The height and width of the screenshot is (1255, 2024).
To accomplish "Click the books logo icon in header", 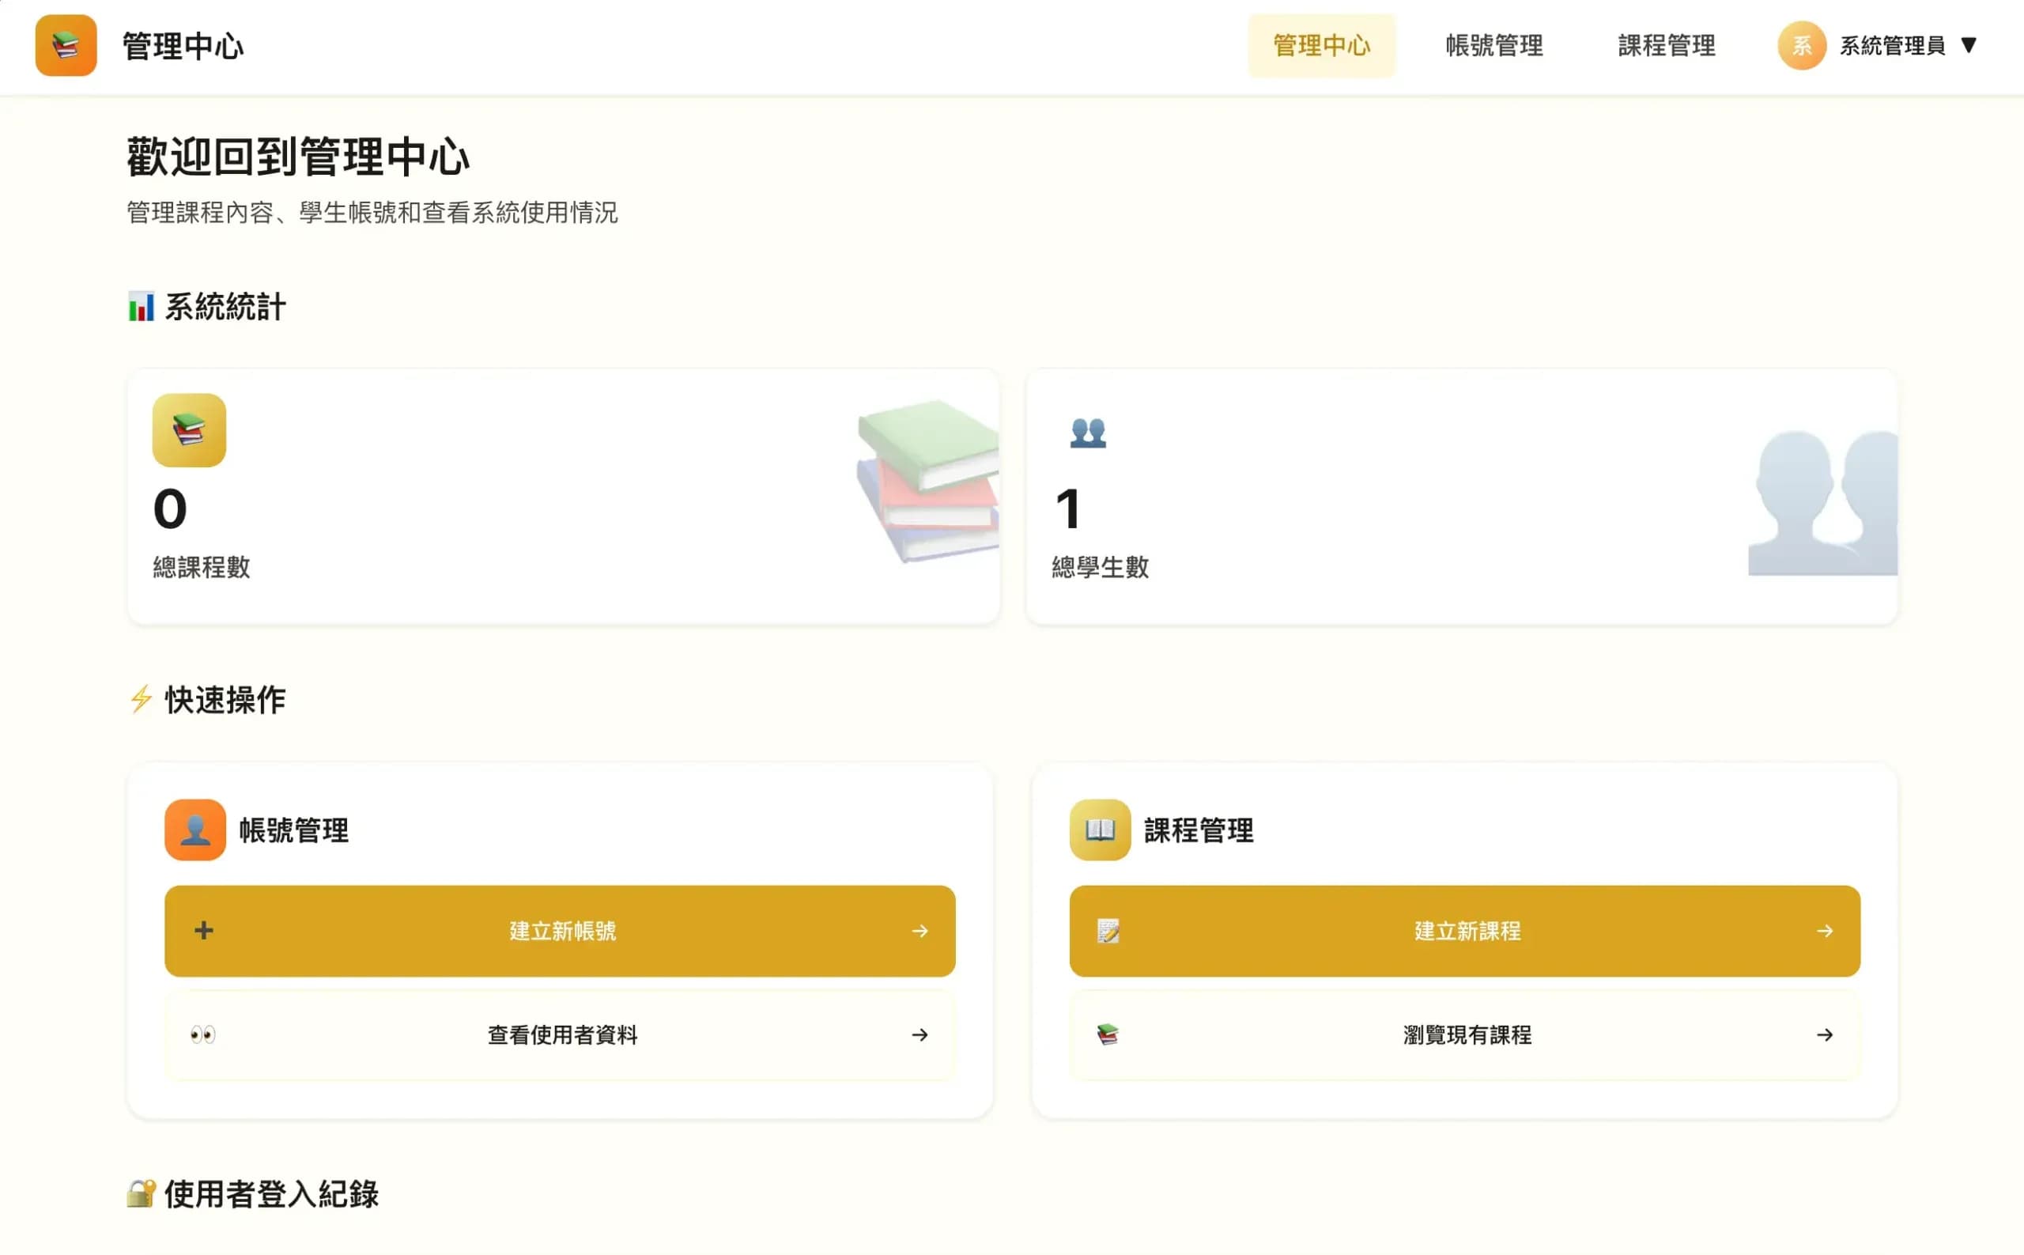I will tap(66, 46).
